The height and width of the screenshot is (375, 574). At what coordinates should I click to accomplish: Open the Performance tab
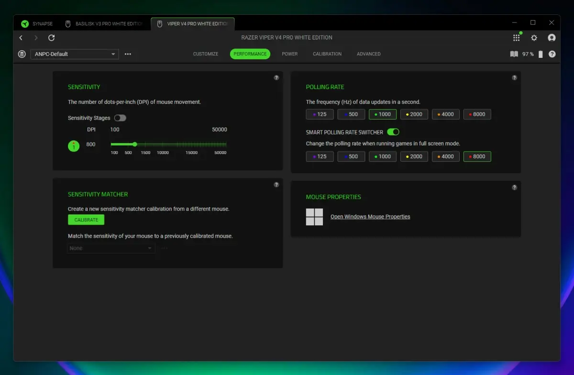coord(250,54)
